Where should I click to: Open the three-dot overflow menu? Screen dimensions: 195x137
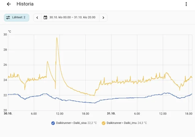[x=186, y=4]
